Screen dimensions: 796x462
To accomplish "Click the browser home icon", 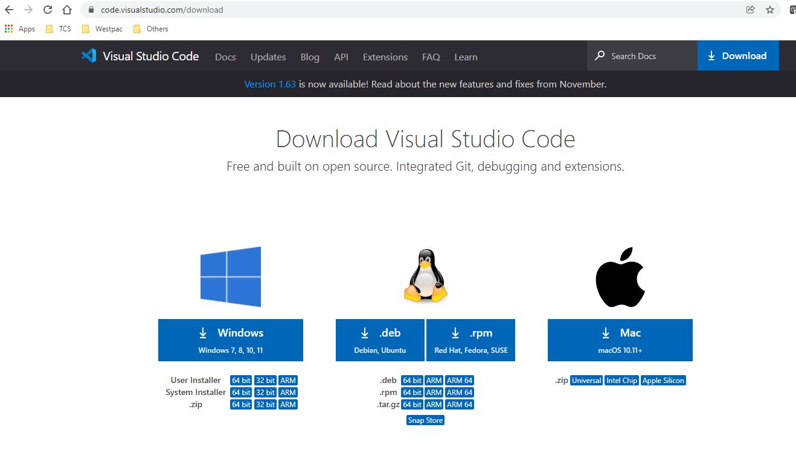I will coord(67,10).
